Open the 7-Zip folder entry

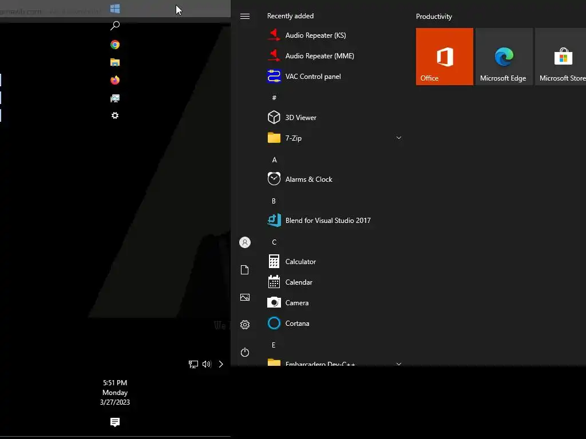pos(334,138)
